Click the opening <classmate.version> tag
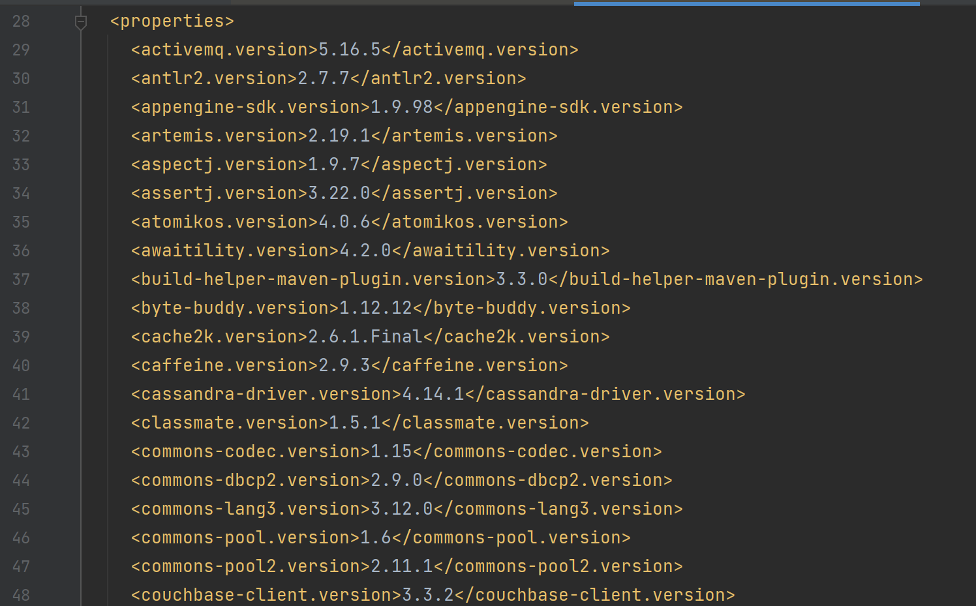The height and width of the screenshot is (606, 976). (230, 423)
